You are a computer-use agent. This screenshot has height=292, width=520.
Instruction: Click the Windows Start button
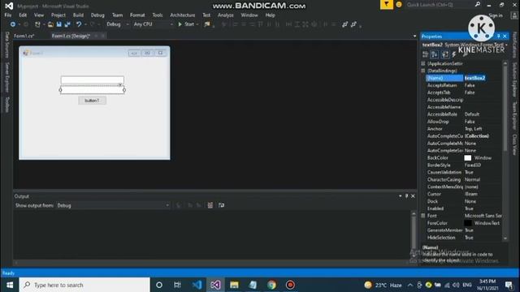[10, 285]
